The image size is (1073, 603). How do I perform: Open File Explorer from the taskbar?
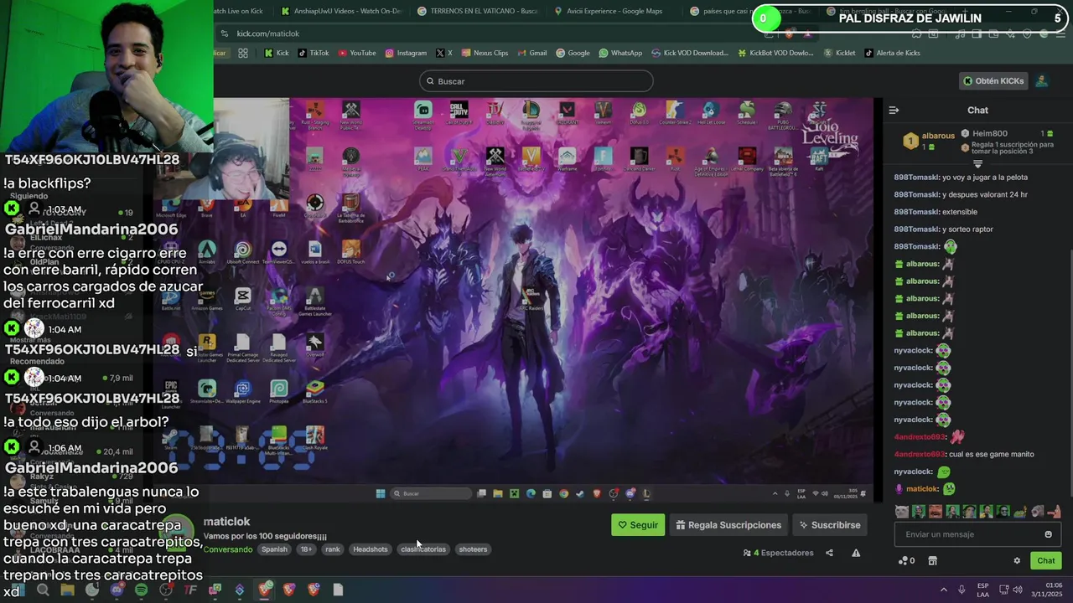[67, 590]
